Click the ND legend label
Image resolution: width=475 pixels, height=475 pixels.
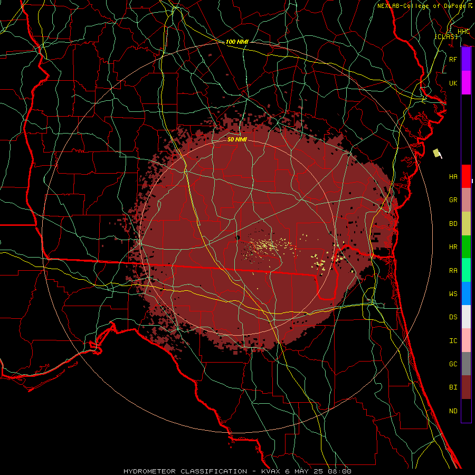pyautogui.click(x=453, y=411)
